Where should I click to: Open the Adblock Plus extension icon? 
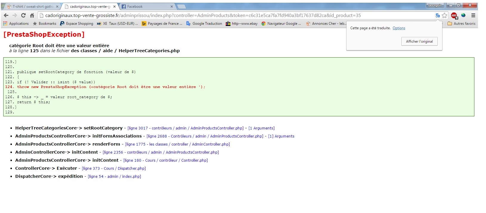(x=454, y=16)
